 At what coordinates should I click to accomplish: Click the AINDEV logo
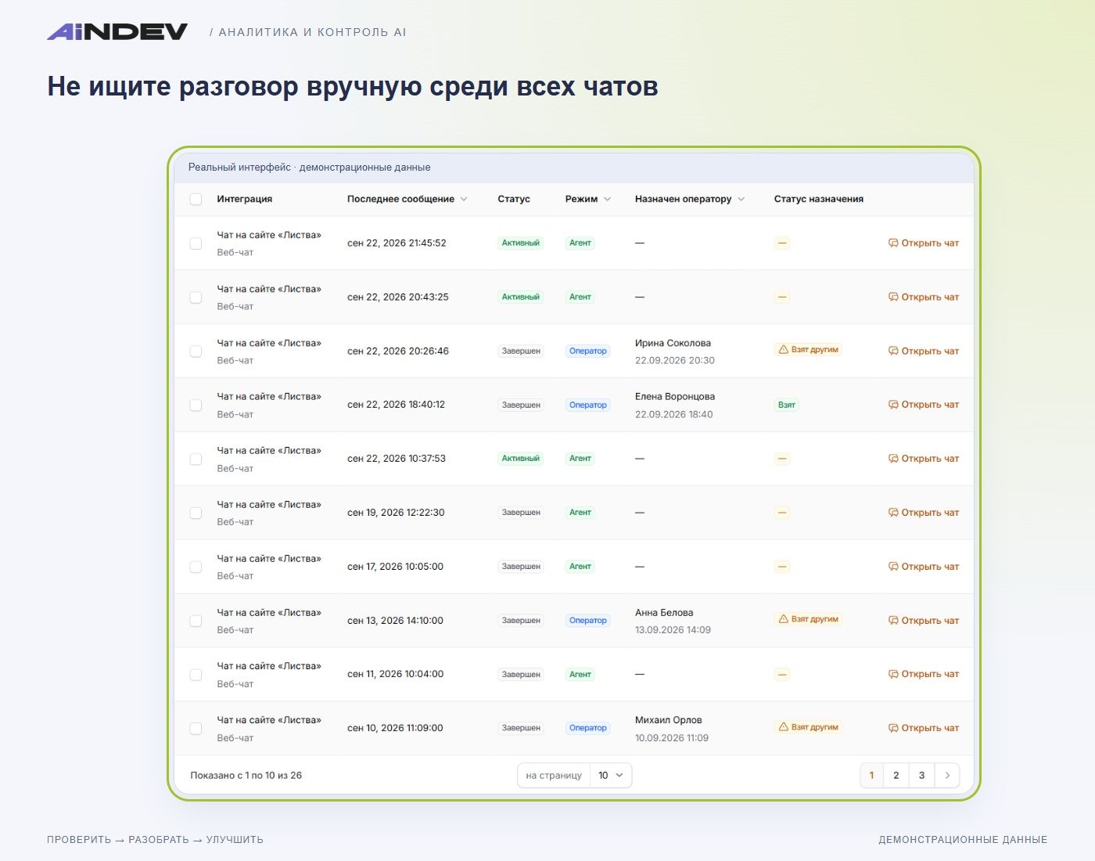(x=117, y=31)
